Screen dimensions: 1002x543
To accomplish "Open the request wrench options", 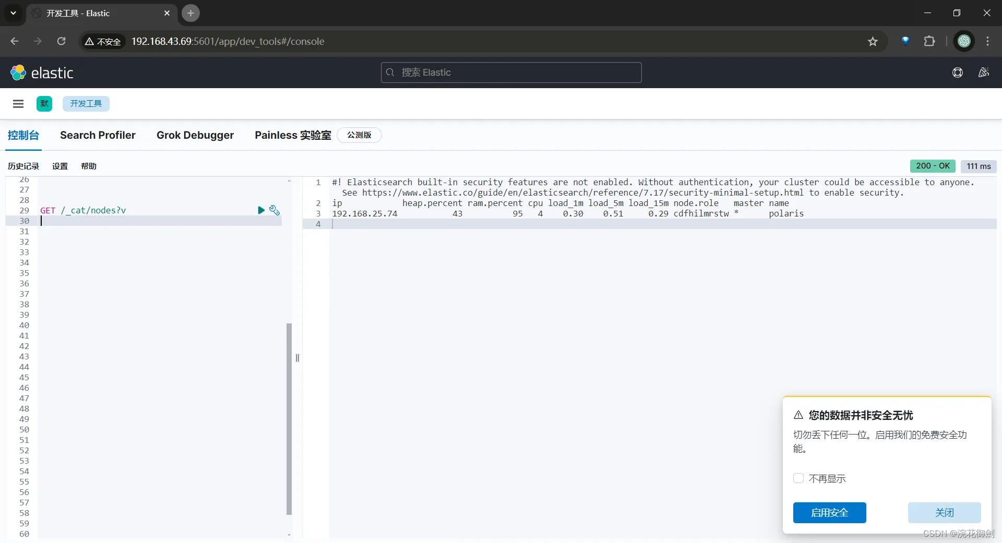I will click(275, 210).
